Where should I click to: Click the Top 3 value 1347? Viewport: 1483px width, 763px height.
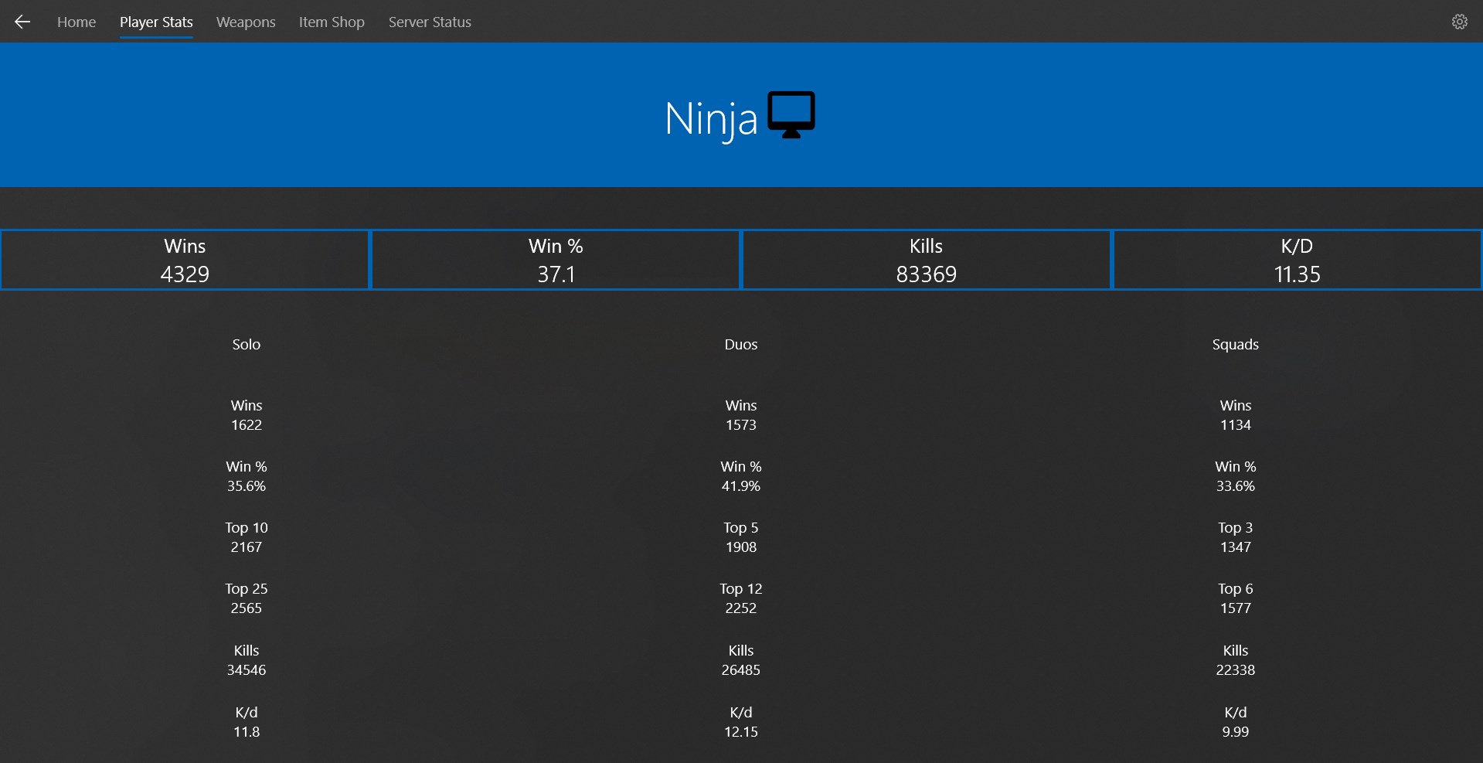(1236, 547)
